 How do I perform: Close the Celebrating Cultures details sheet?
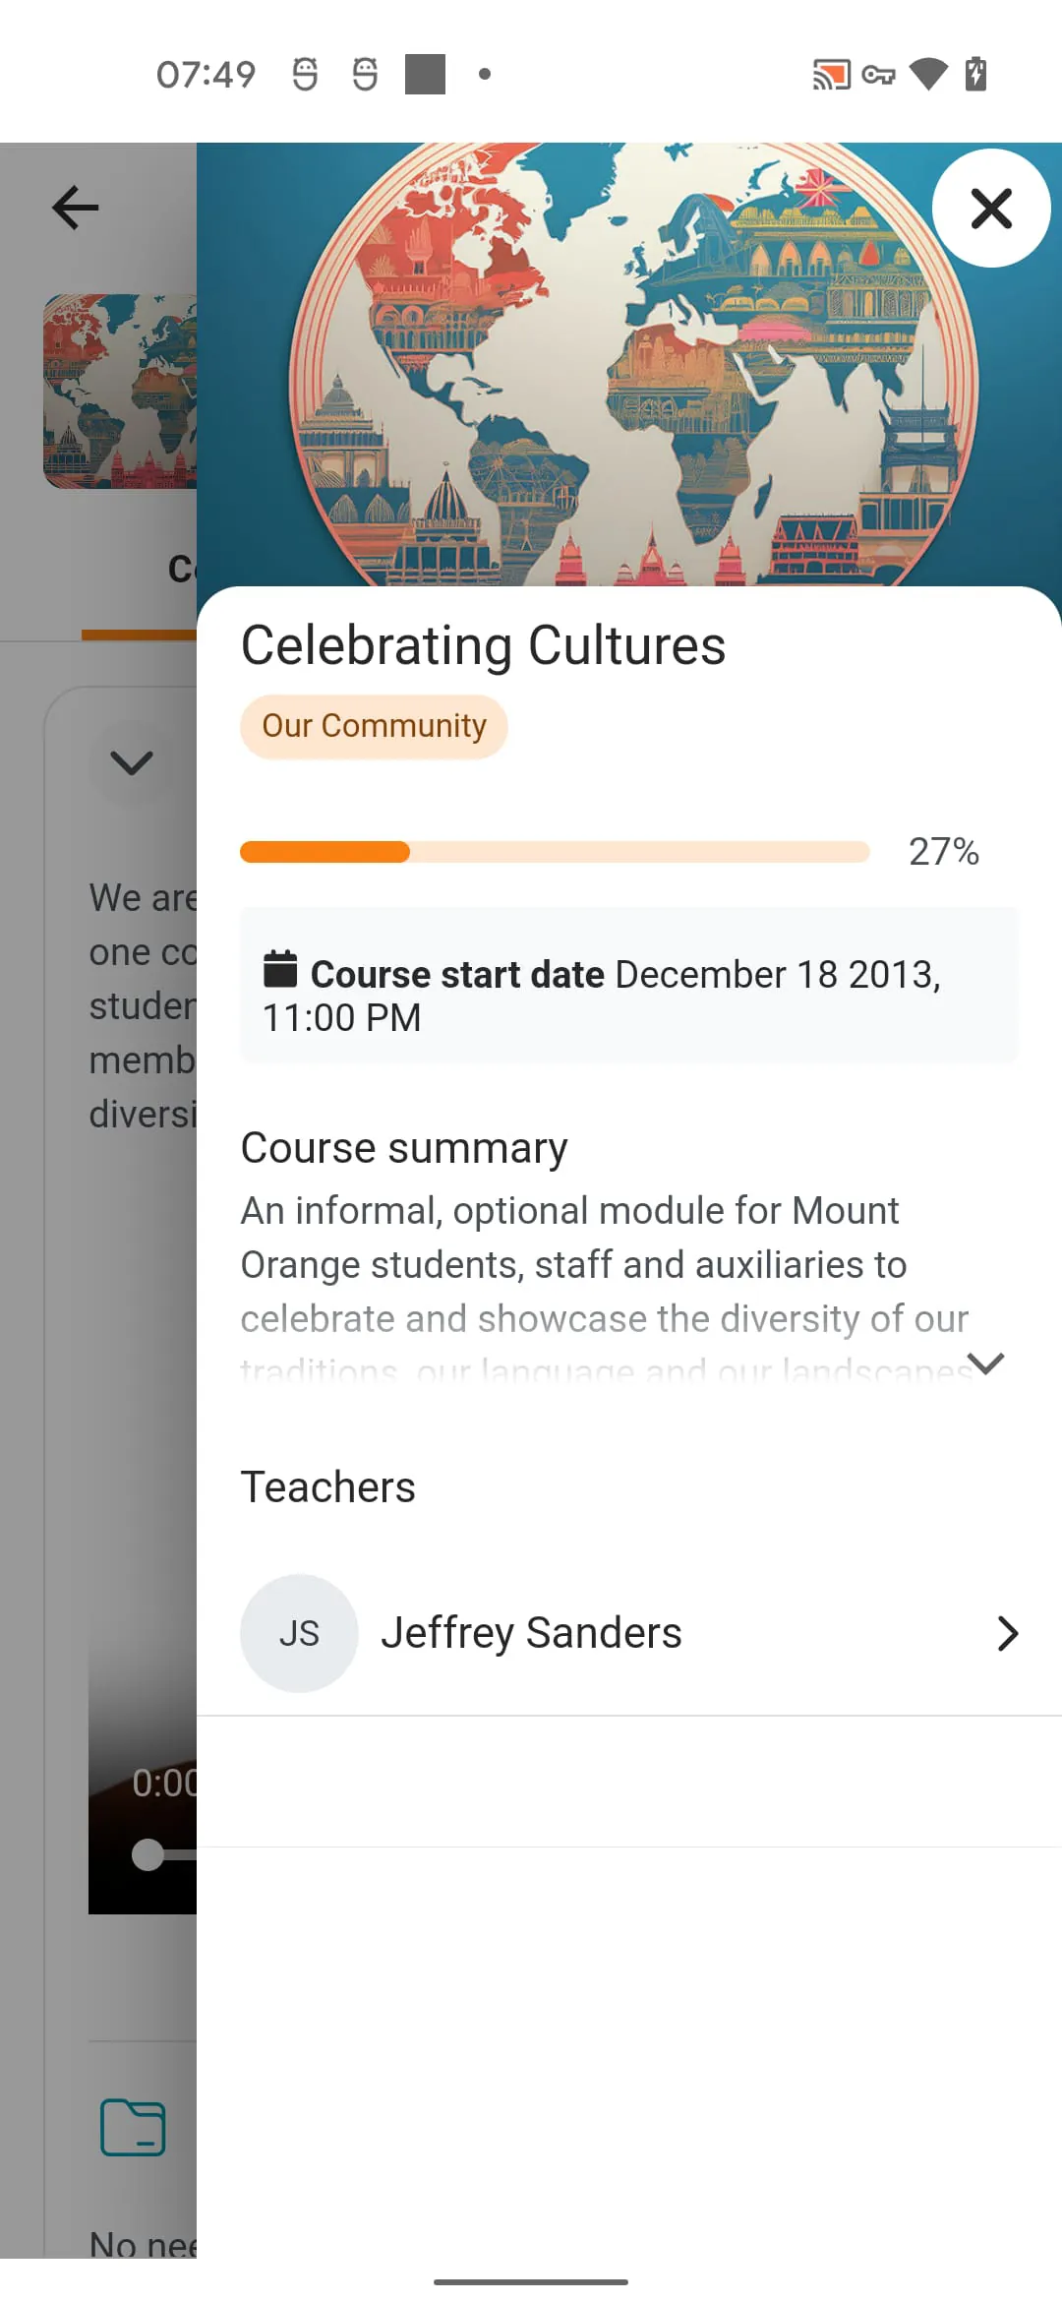[991, 209]
